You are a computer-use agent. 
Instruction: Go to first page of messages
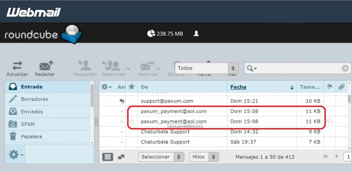(x=325, y=157)
